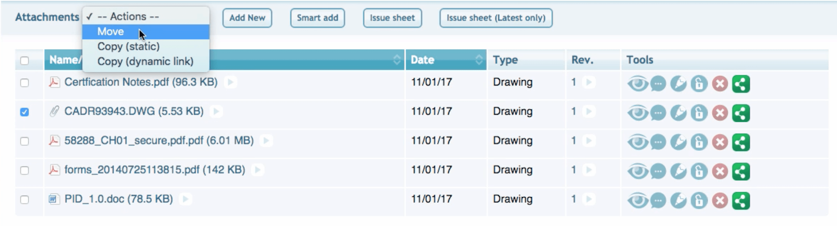Click the edit pen icon for CADR93943.DWG

(x=678, y=113)
